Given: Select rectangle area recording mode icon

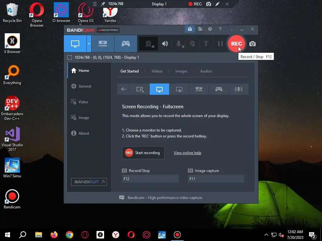Looking at the screenshot, I should pyautogui.click(x=140, y=89).
